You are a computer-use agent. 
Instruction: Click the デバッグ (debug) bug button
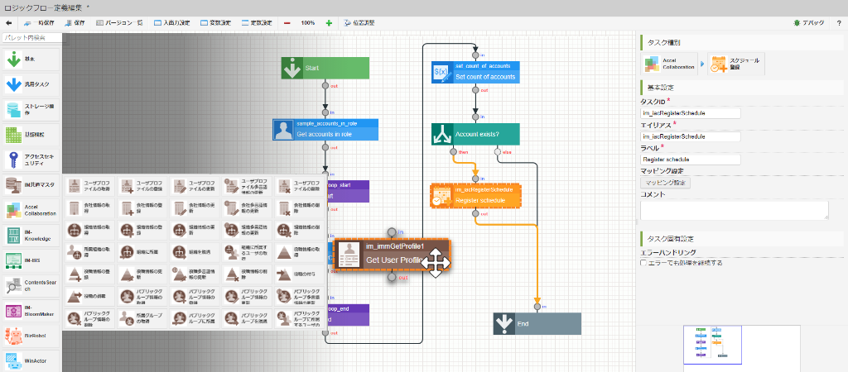pos(809,23)
